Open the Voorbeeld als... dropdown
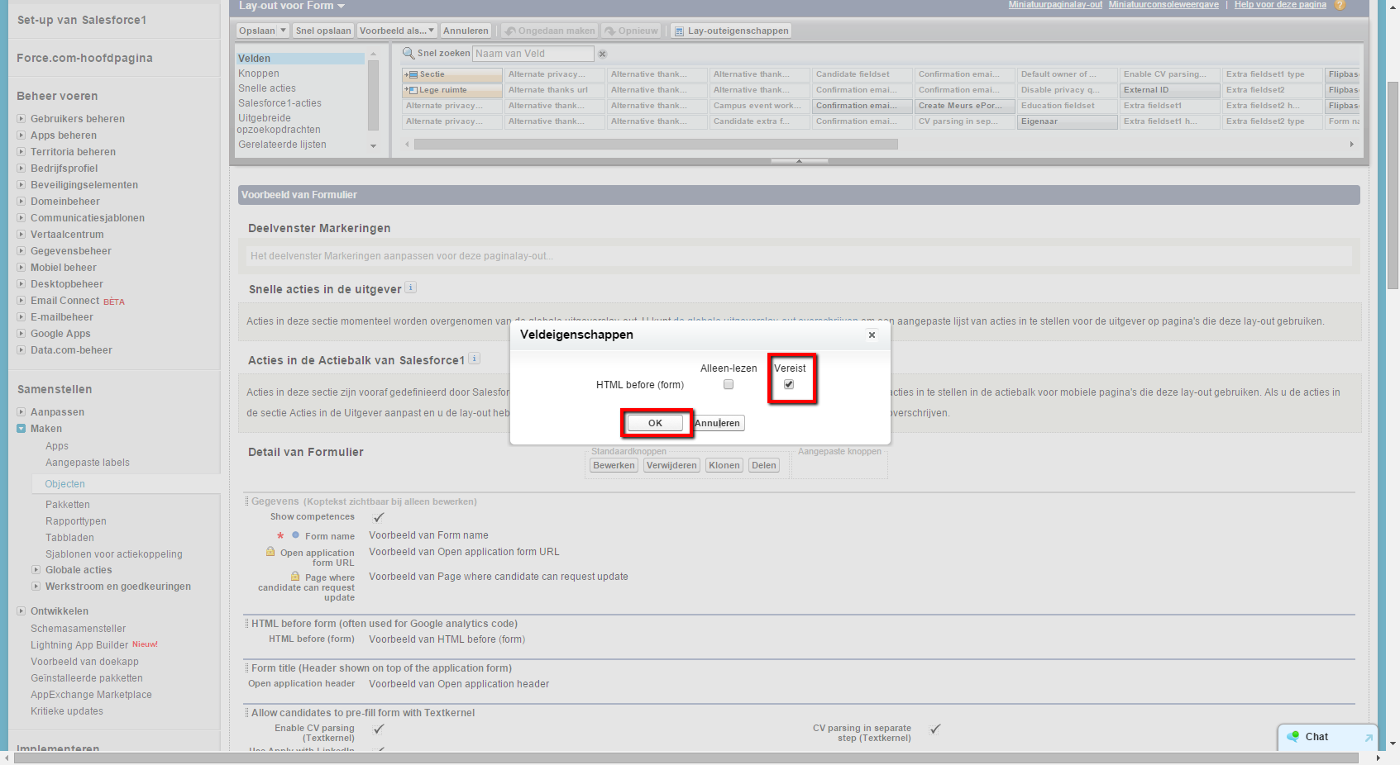 [397, 31]
